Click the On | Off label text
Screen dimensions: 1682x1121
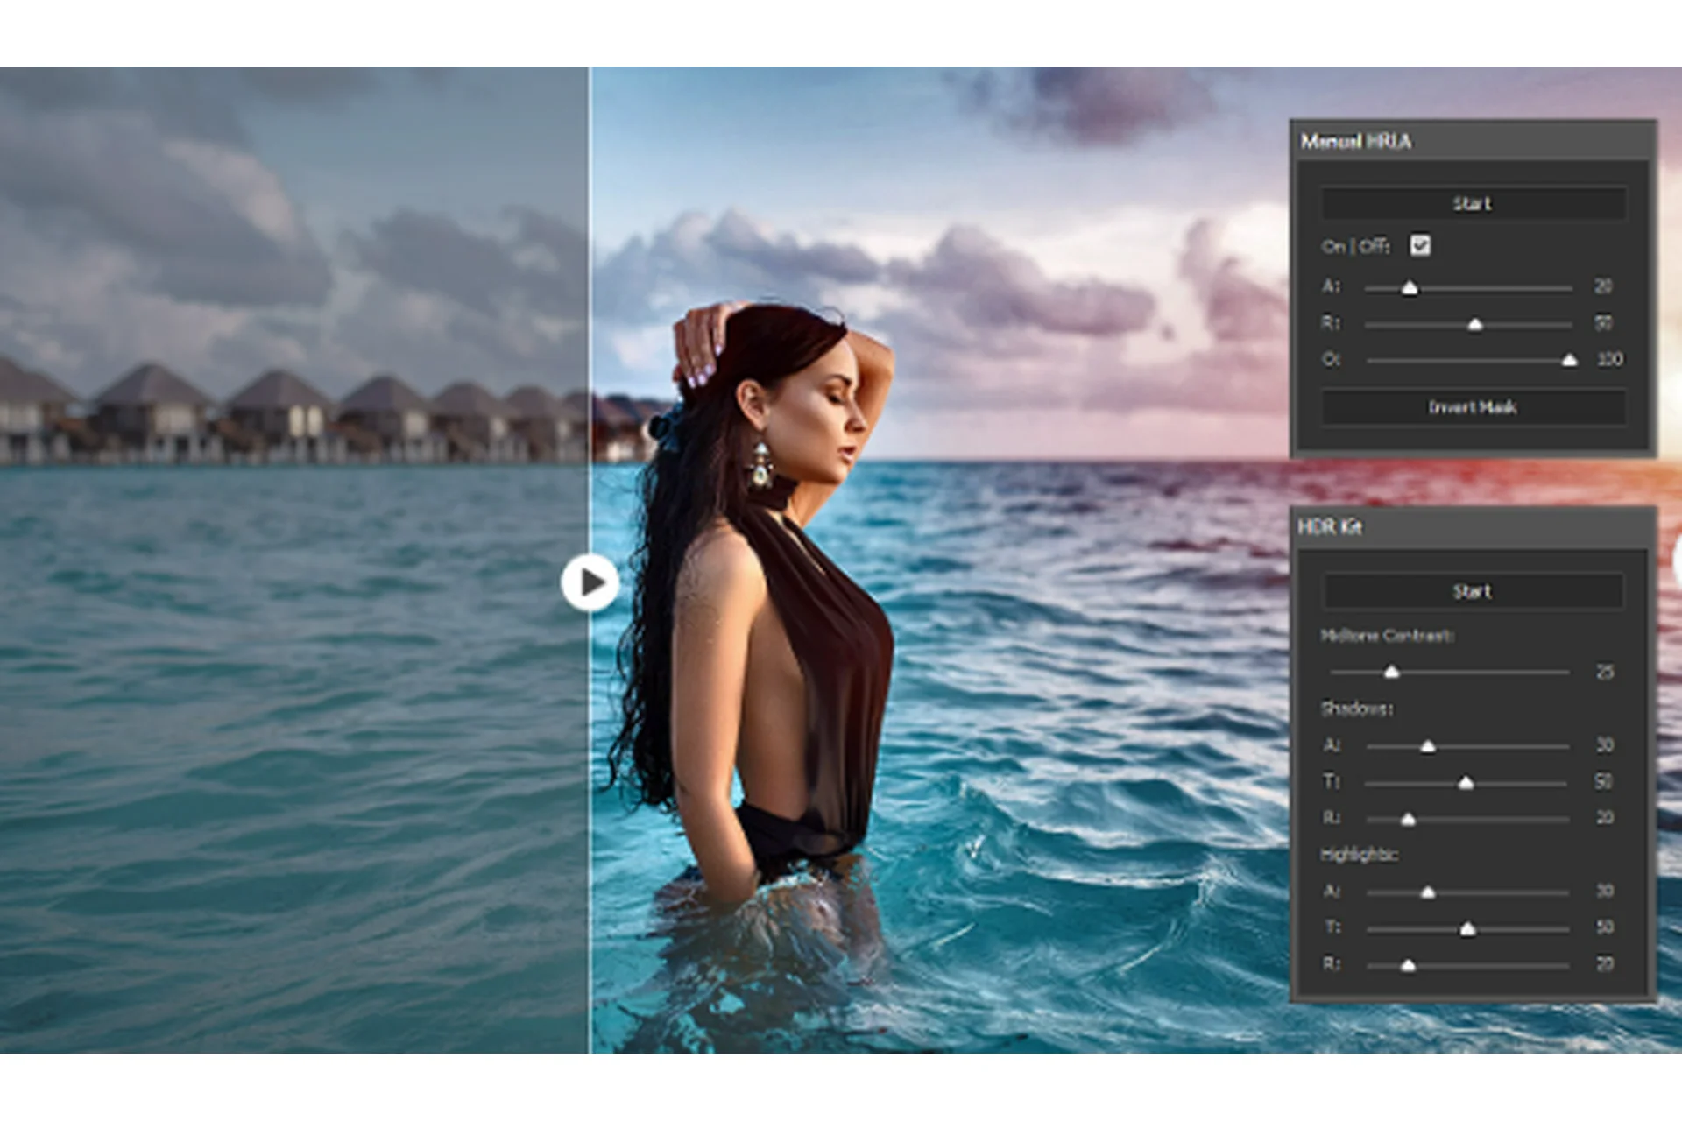click(x=1356, y=247)
